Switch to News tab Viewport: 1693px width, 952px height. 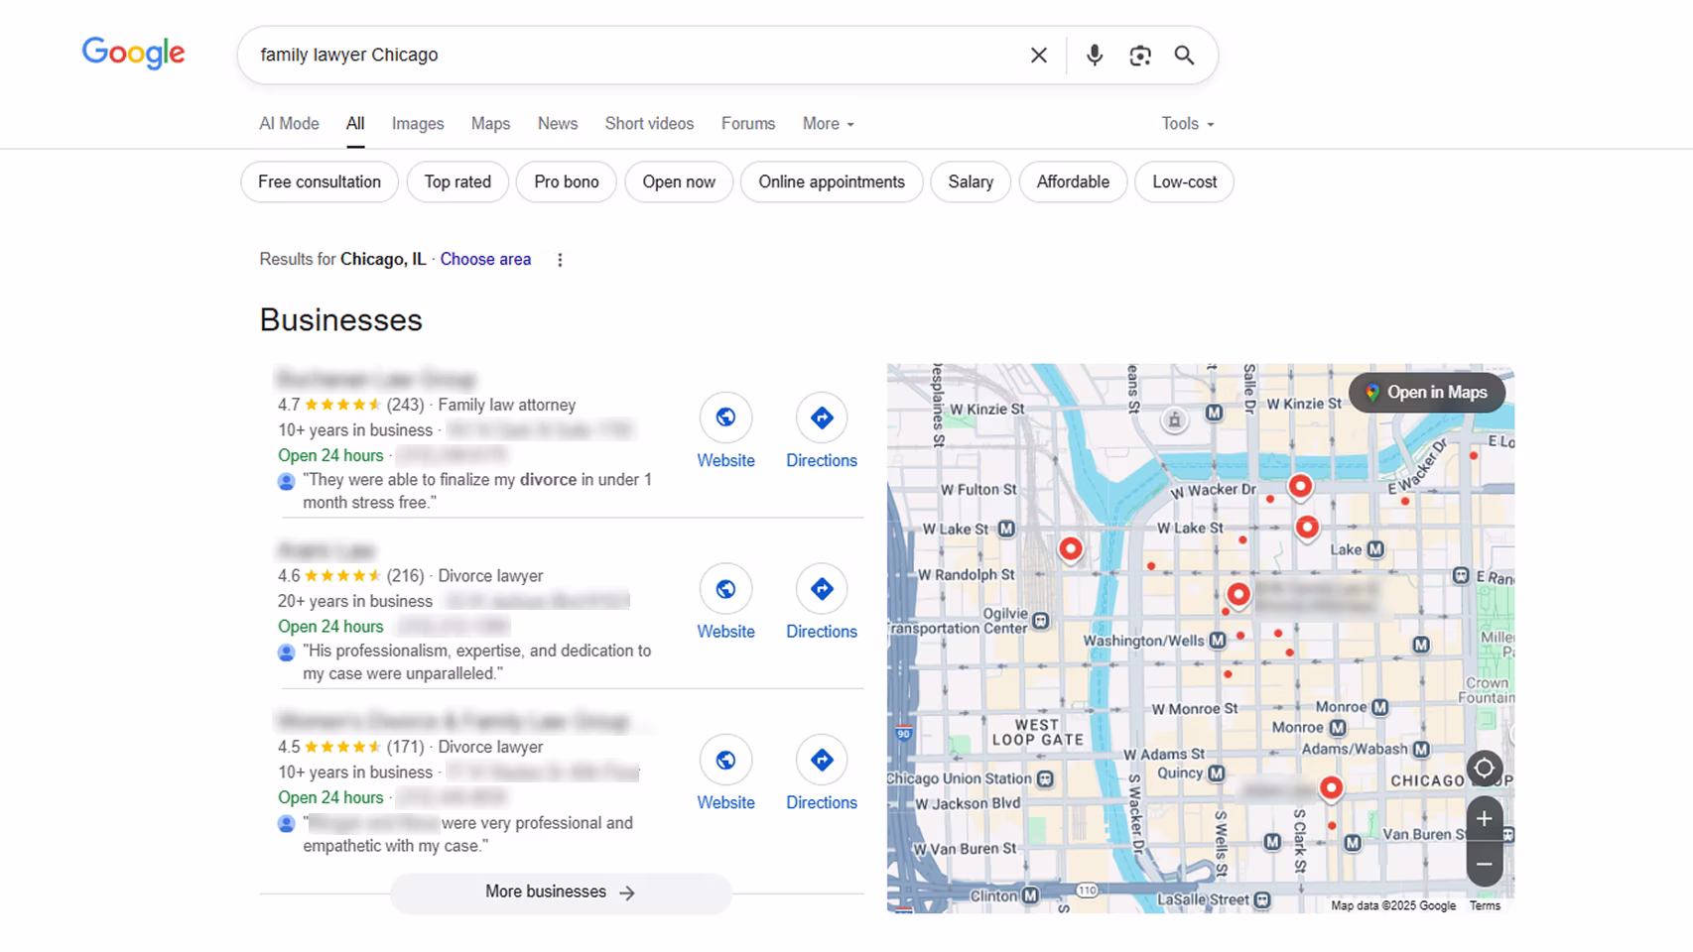(x=558, y=124)
